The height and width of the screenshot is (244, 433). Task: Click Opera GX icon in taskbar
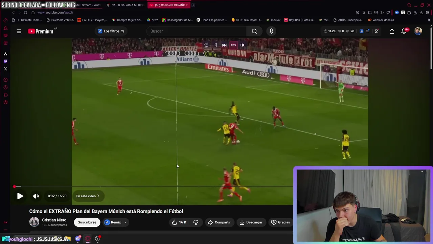(x=88, y=239)
